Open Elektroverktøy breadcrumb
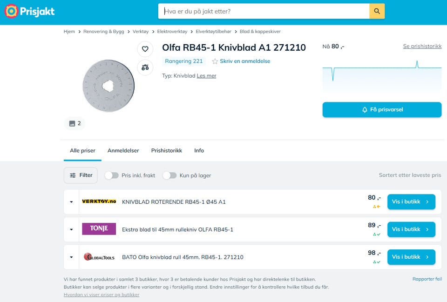This screenshot has height=302, width=447. coord(172,31)
